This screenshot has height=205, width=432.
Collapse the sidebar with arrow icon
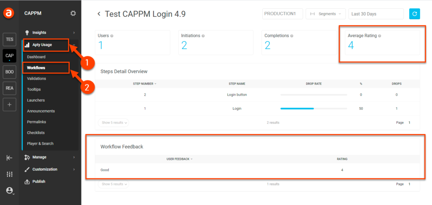click(x=9, y=158)
